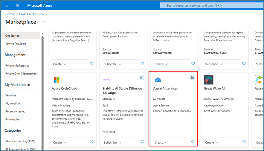Click 'Connect powerful AI to your apps' text
The width and height of the screenshot is (264, 151).
pyautogui.click(x=172, y=111)
